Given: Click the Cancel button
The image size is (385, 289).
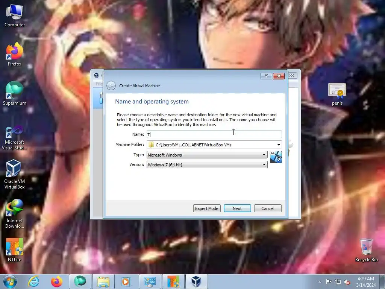Looking at the screenshot, I should [x=268, y=208].
